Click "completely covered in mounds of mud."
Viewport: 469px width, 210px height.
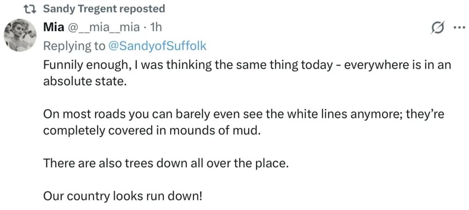pyautogui.click(x=151, y=131)
